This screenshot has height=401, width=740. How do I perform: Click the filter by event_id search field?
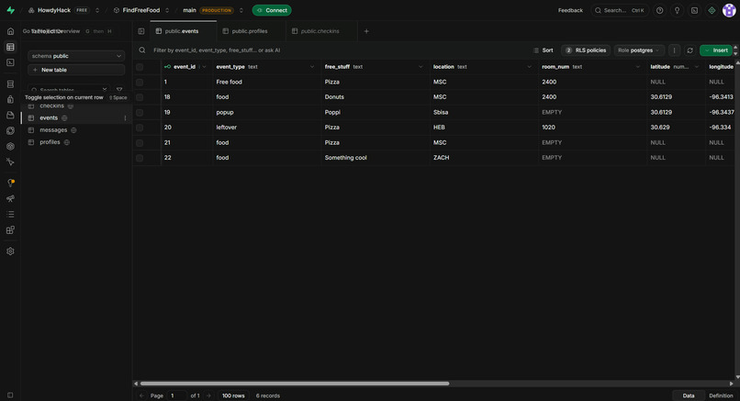[217, 50]
